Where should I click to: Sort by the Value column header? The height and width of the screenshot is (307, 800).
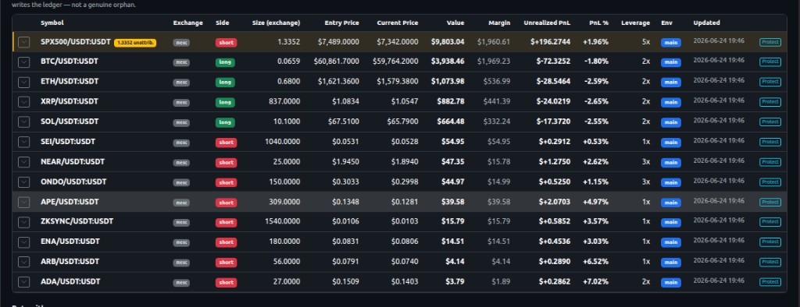(x=455, y=23)
